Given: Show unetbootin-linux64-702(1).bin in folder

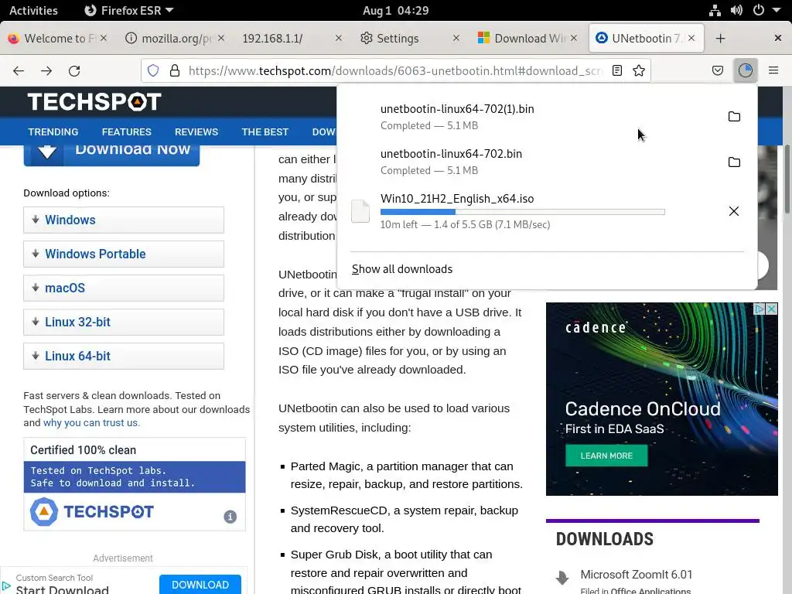Looking at the screenshot, I should pos(734,117).
